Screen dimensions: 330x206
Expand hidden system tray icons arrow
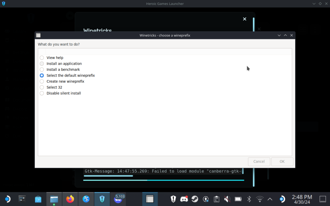pos(270,199)
